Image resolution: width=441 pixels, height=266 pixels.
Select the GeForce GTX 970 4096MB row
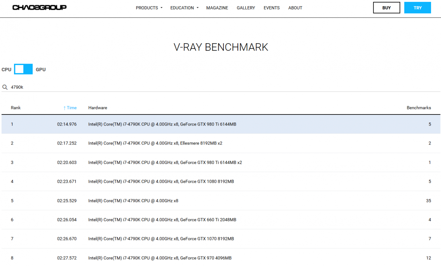point(221,257)
